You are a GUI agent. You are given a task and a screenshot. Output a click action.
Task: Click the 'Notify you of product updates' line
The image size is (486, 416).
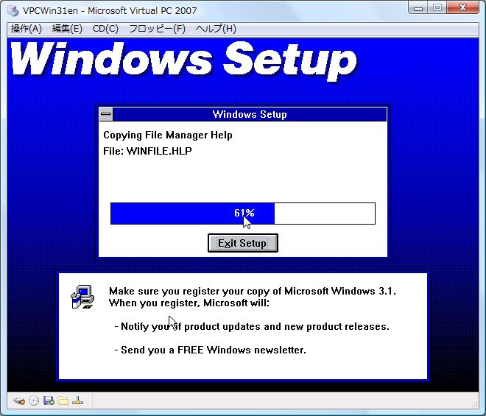(252, 326)
